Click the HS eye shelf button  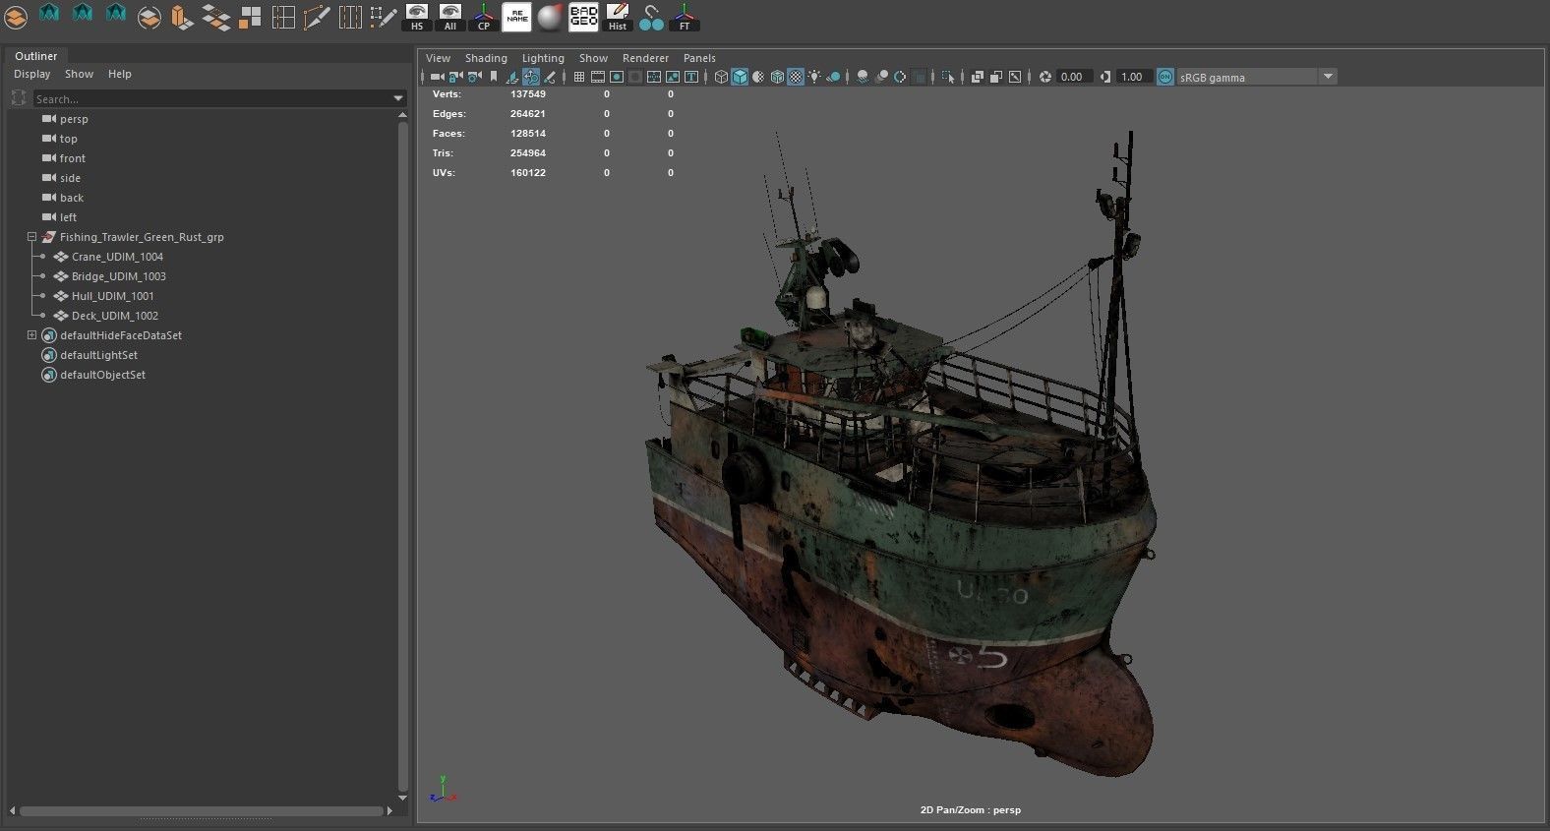point(417,17)
